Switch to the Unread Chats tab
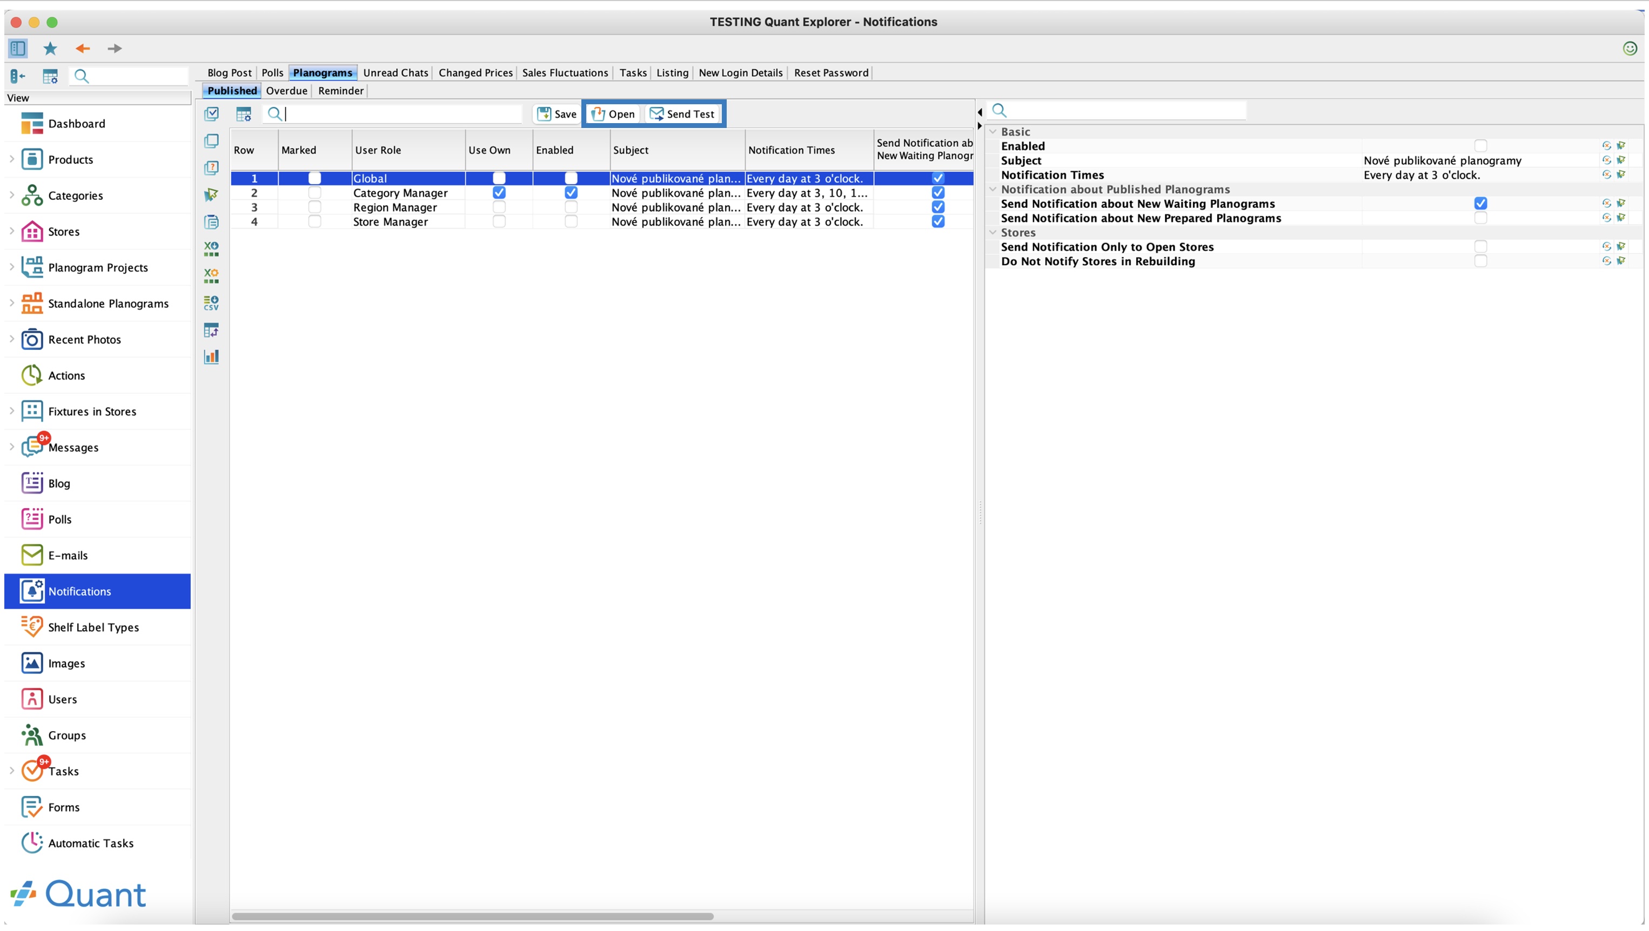 coord(396,73)
